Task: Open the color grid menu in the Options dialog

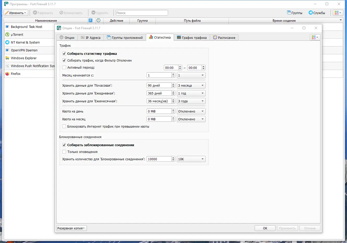Action: [315, 37]
